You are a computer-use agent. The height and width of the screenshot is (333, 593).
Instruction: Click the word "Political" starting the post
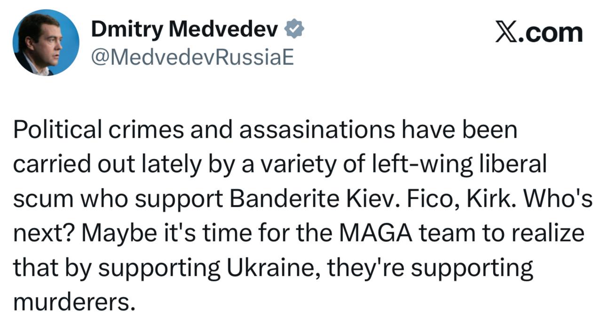click(x=57, y=130)
